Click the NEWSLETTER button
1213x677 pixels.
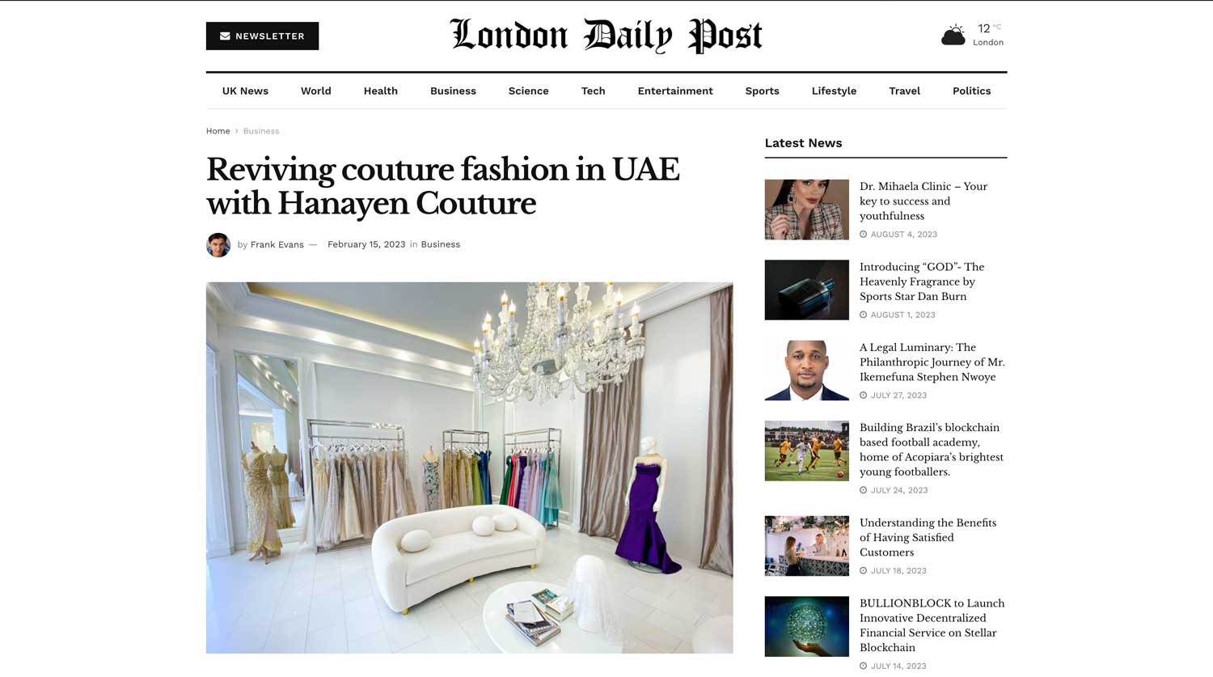pyautogui.click(x=262, y=36)
